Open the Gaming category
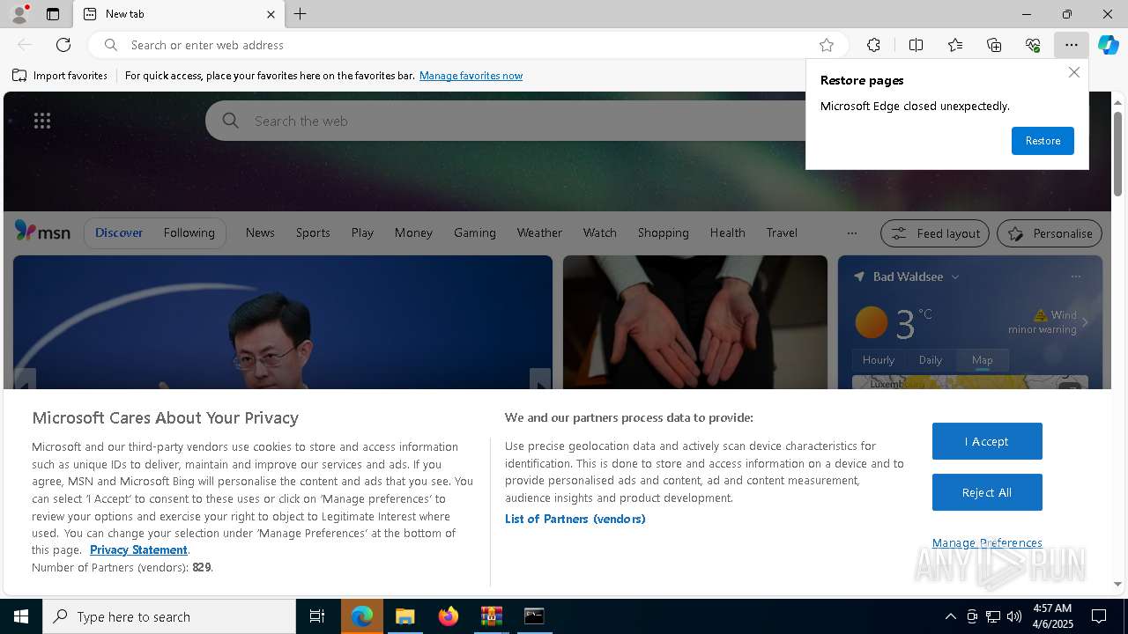1128x634 pixels. [x=475, y=232]
